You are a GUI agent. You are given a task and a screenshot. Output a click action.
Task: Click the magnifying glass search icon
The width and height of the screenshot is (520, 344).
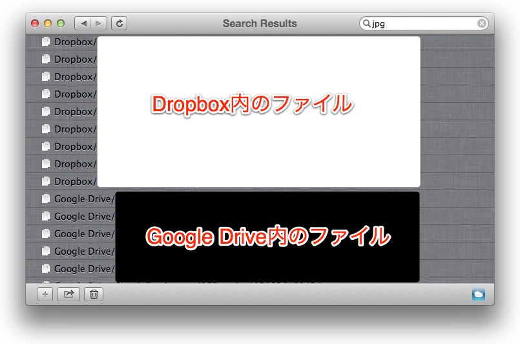coord(366,23)
